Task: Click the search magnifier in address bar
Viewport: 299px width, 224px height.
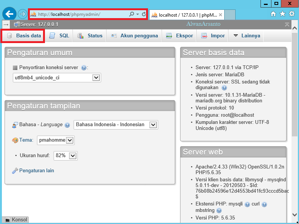Action: pyautogui.click(x=131, y=14)
